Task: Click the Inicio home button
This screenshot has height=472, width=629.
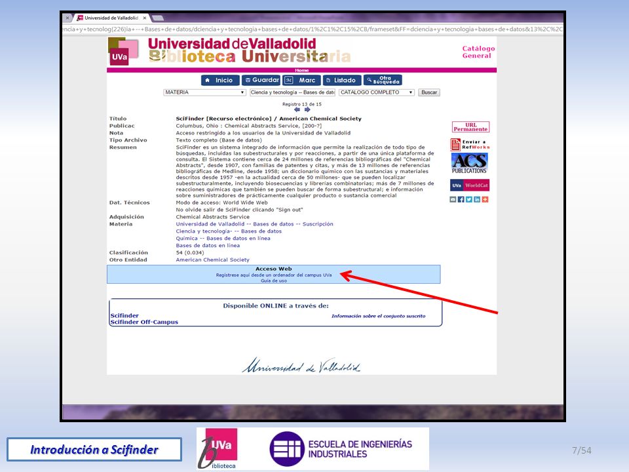Action: pos(220,80)
